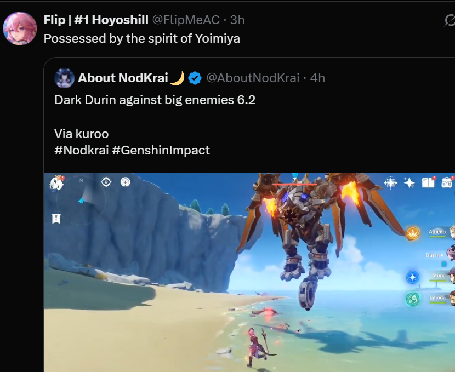The image size is (455, 372).
Task: Open the wish star icon
Action: pyautogui.click(x=409, y=182)
